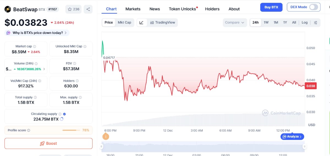The image size is (330, 156).
Task: Open the Token Unlocks tab
Action: click(182, 9)
